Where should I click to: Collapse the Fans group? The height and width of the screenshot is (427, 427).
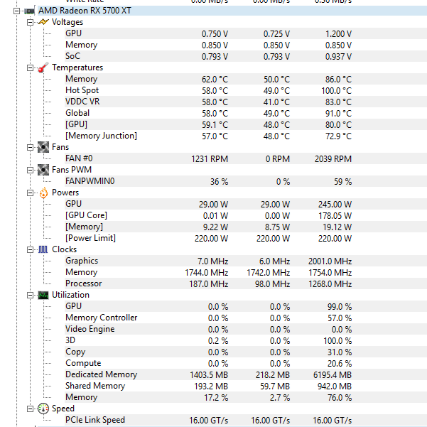pyautogui.click(x=31, y=147)
